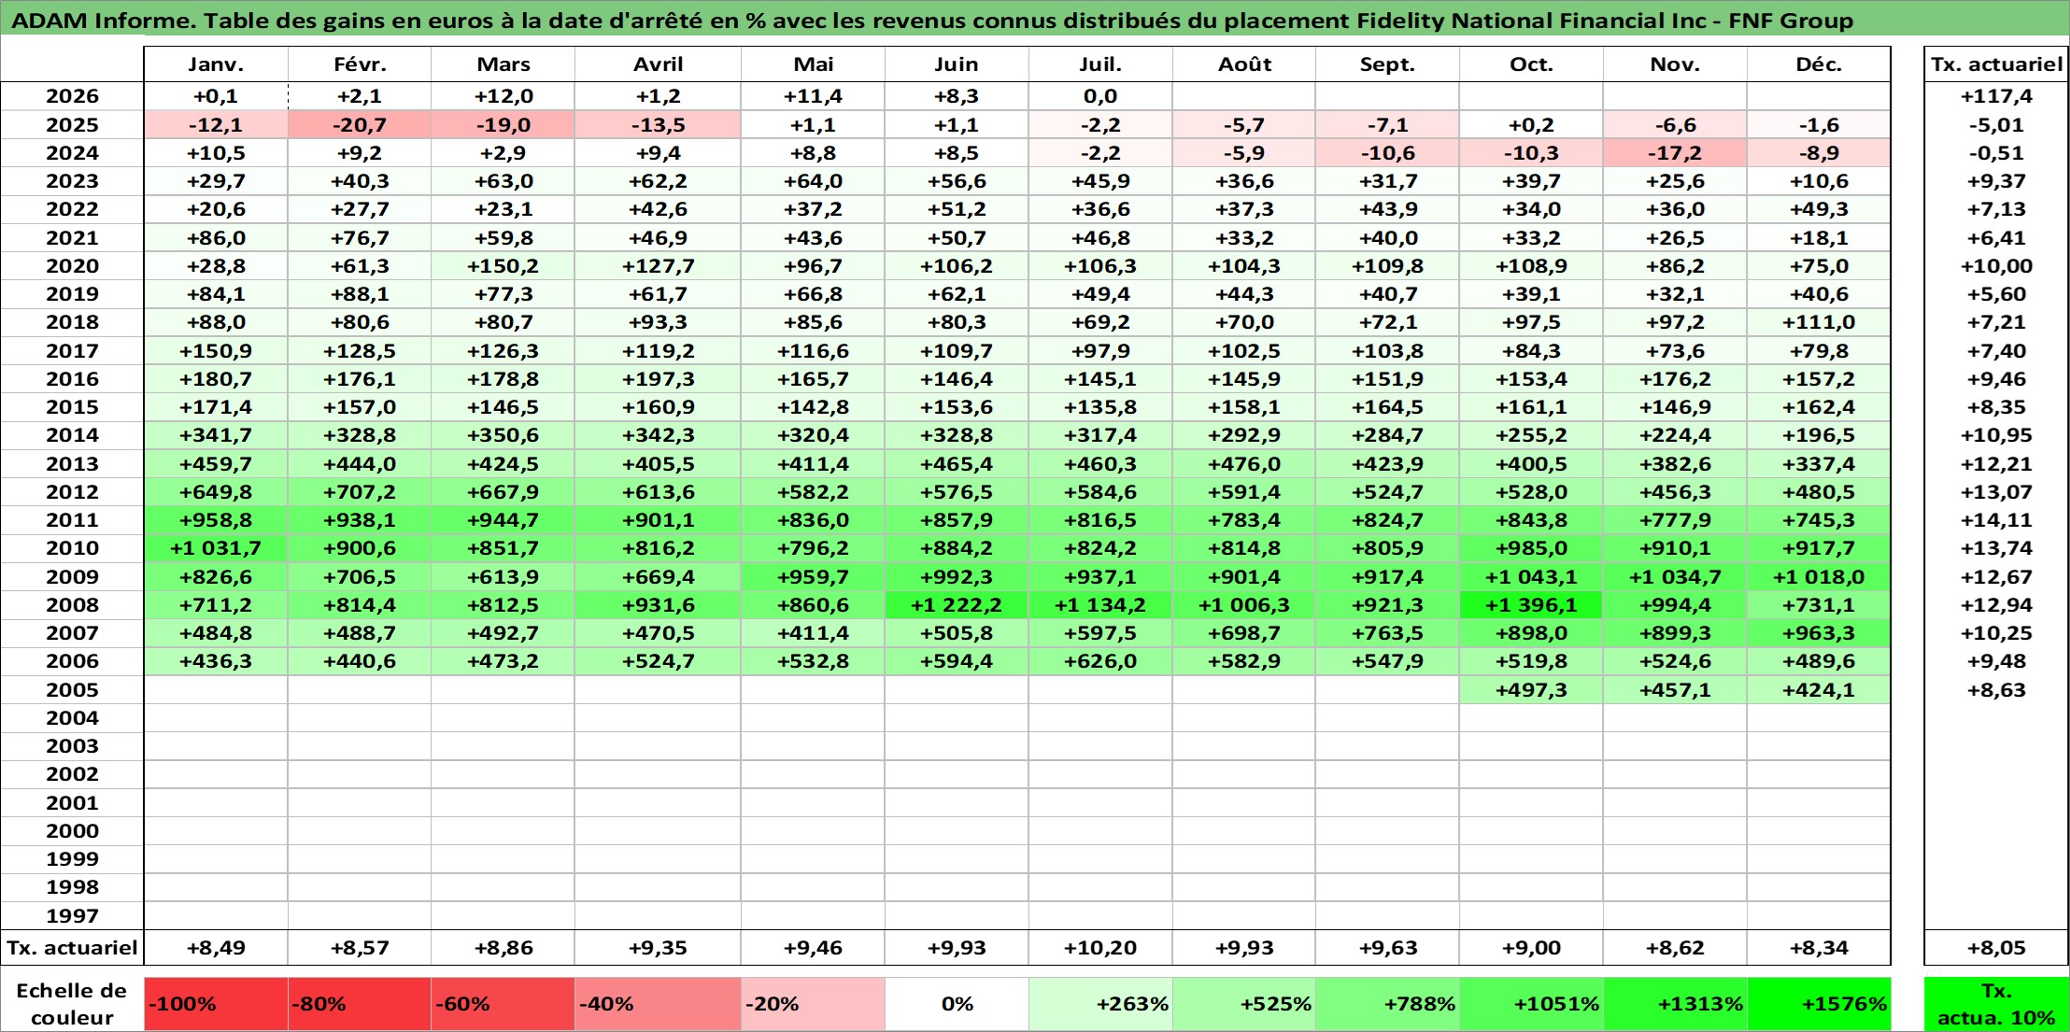Select the -20% light pink swatch

(x=813, y=1004)
